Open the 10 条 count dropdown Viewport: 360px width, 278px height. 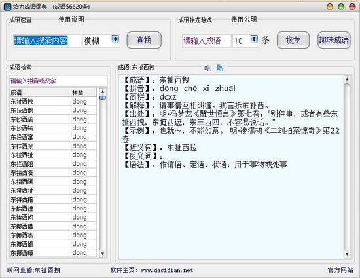coord(254,39)
